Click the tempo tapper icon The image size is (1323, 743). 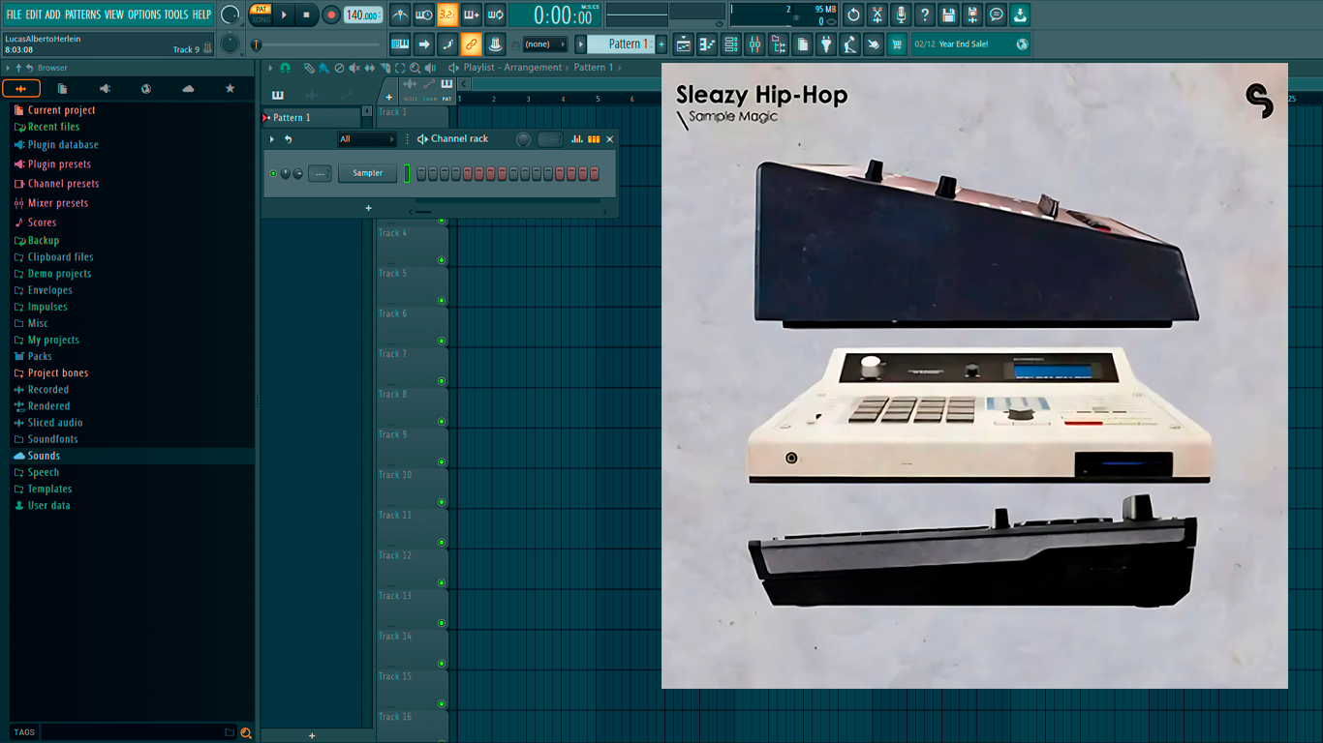[x=849, y=44]
